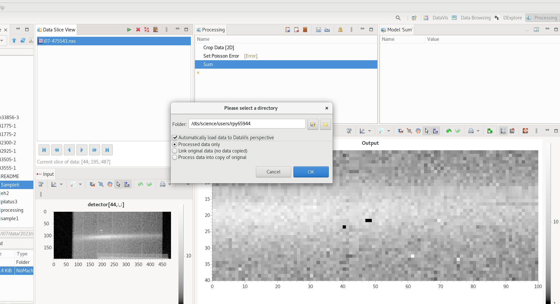This screenshot has width=560, height=304.
Task: Open the Model 'Sum' tab
Action: point(397,30)
